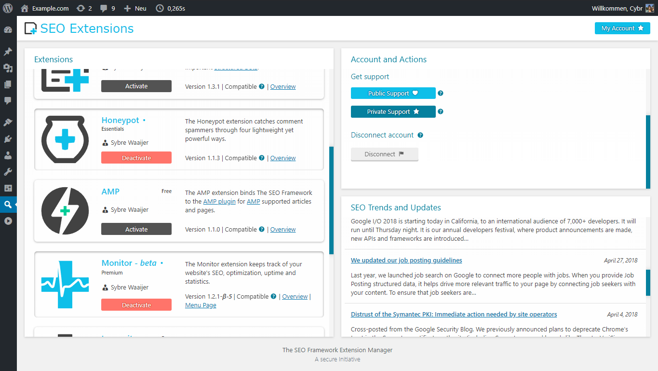
Task: Activate the AMP extension
Action: click(x=136, y=229)
